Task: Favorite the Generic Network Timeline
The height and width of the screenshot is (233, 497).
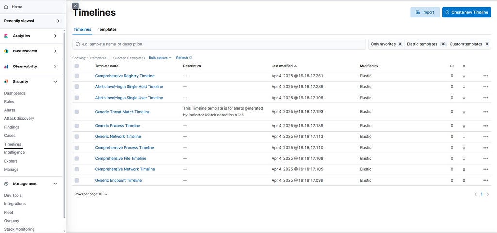Action: (x=464, y=136)
